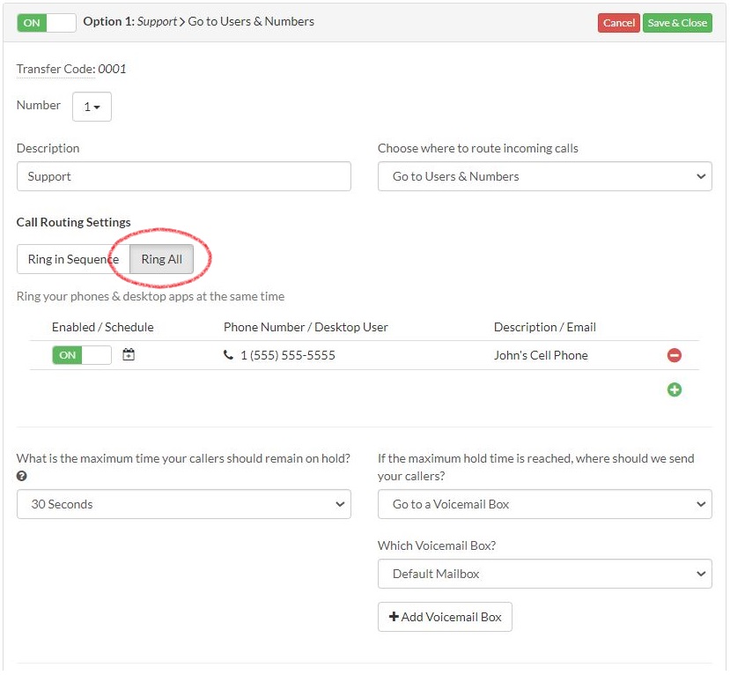The width and height of the screenshot is (730, 675).
Task: Select the Ring All option
Action: tap(161, 259)
